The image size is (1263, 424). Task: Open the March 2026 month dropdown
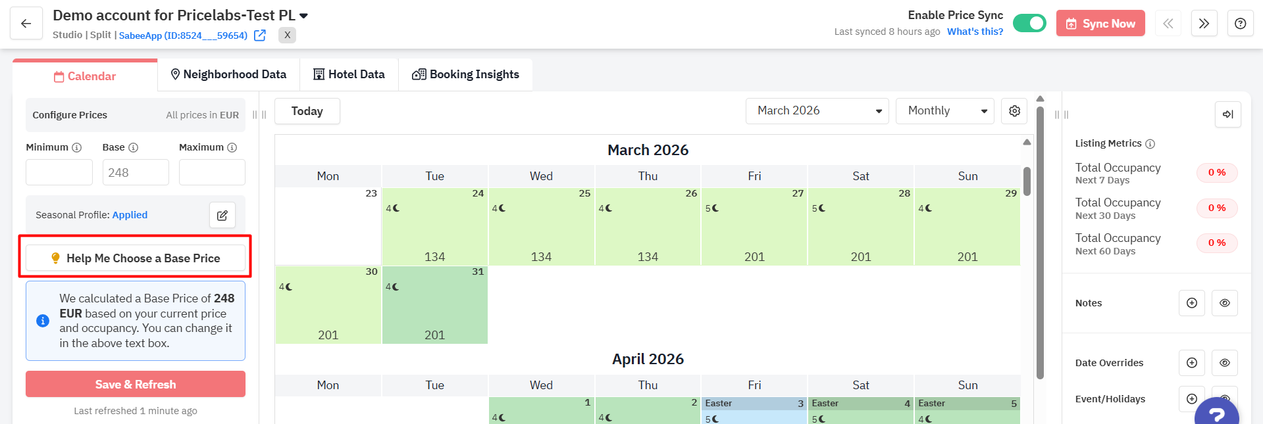click(817, 111)
